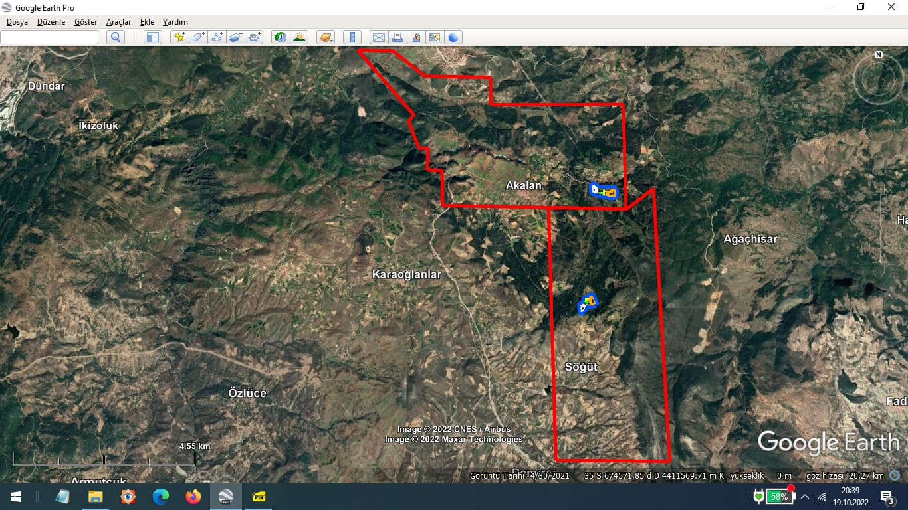Toggle sunlight across the landscape
The width and height of the screenshot is (908, 510).
[x=299, y=37]
